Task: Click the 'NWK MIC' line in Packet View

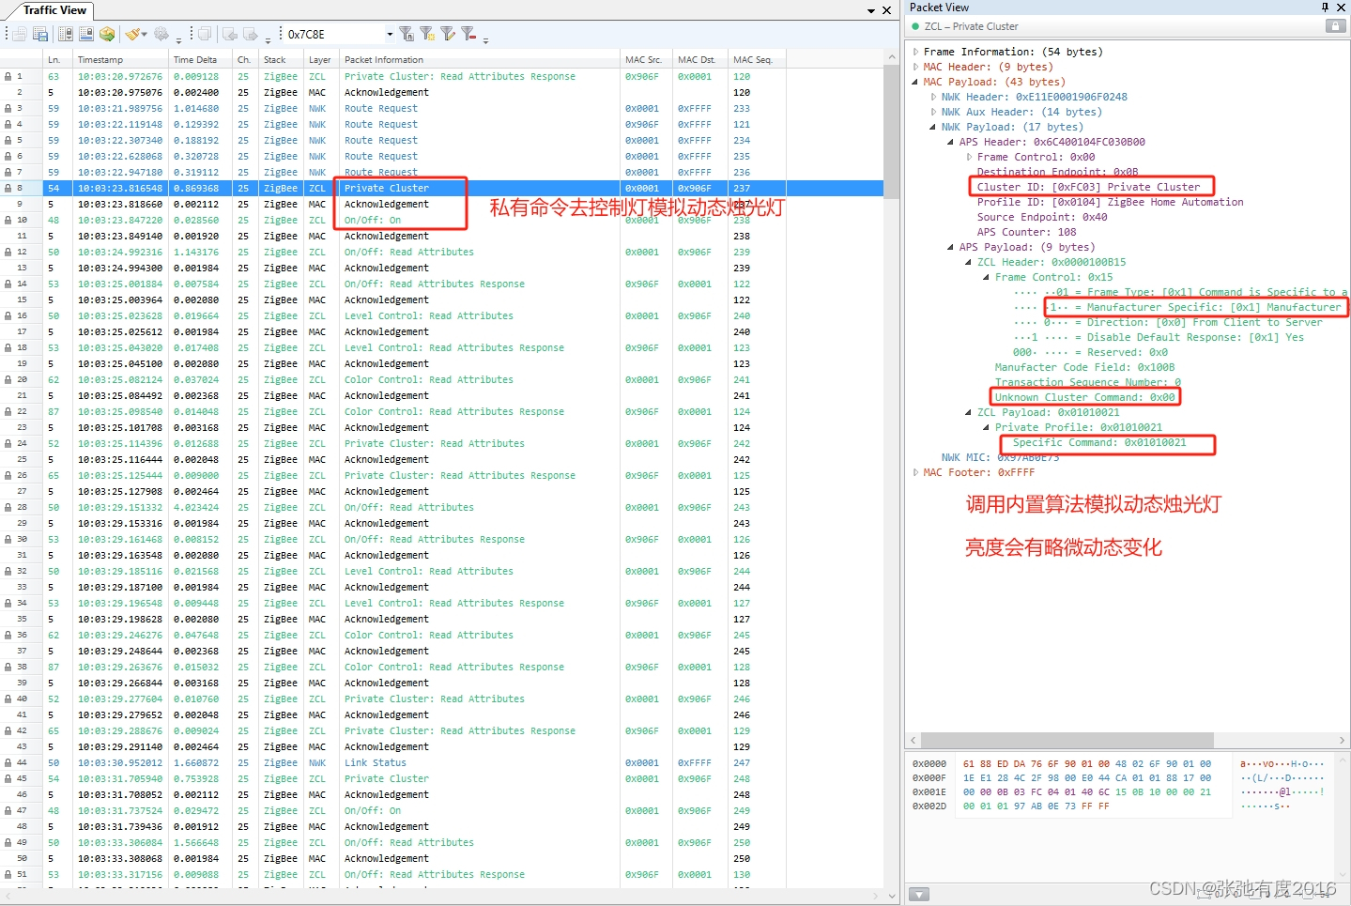Action: coord(1000,457)
